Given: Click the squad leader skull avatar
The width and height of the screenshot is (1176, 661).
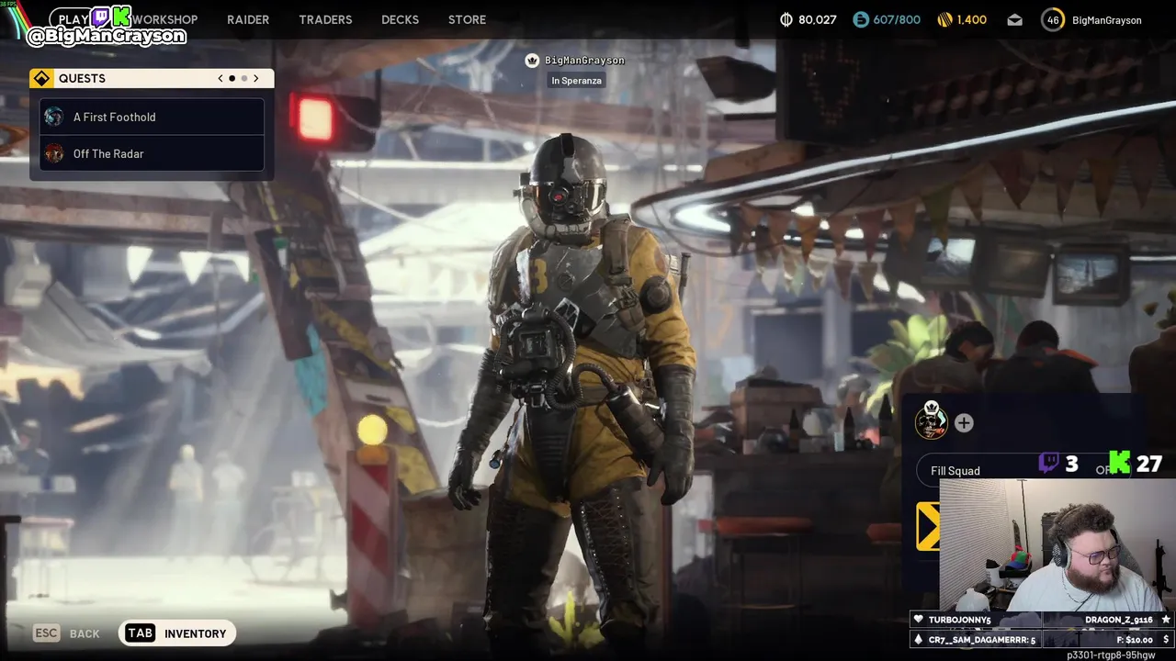Looking at the screenshot, I should pyautogui.click(x=931, y=420).
